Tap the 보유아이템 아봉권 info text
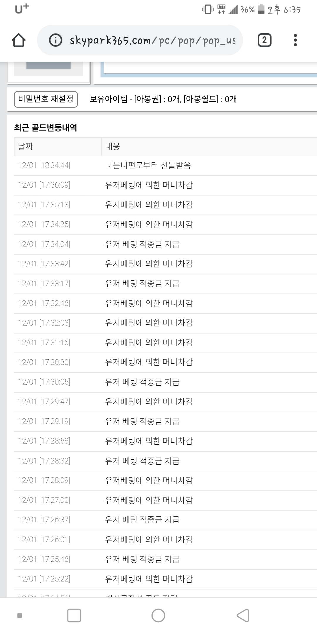The width and height of the screenshot is (317, 634). click(163, 99)
